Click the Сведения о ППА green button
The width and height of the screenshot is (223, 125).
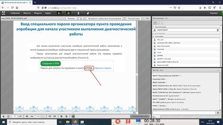tap(51, 64)
